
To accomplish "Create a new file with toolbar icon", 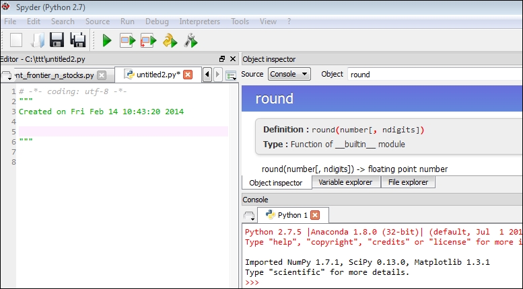I will pos(16,40).
